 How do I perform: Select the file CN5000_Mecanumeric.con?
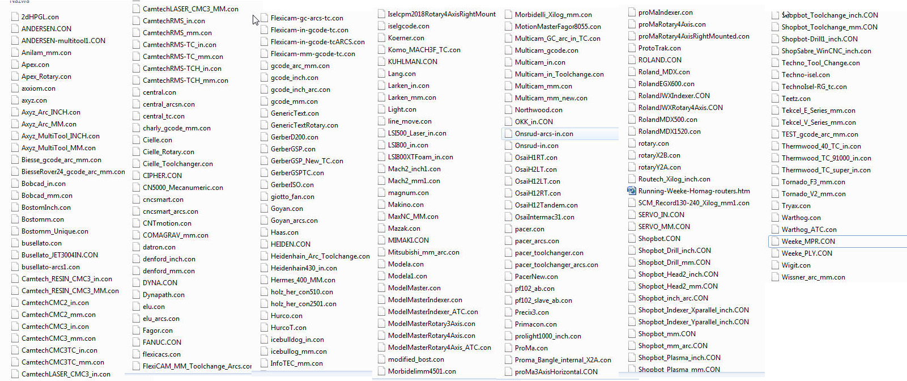tap(183, 188)
